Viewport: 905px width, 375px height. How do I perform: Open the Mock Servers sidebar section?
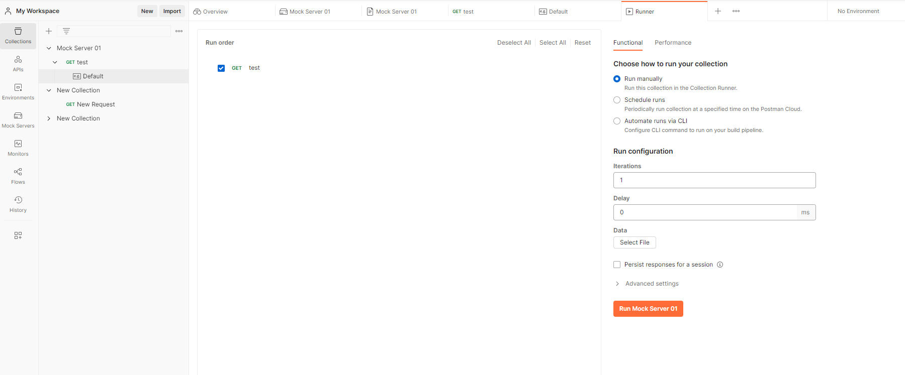pos(18,120)
